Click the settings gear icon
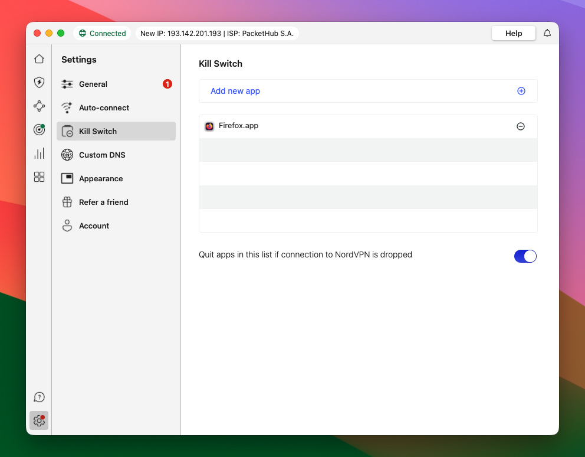585x457 pixels. (x=39, y=420)
